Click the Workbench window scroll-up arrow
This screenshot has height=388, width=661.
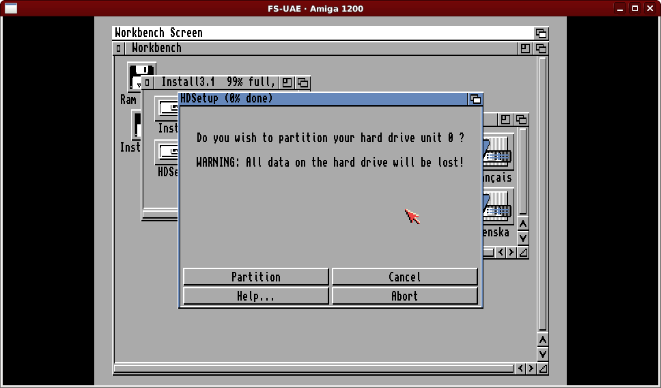[x=542, y=339]
